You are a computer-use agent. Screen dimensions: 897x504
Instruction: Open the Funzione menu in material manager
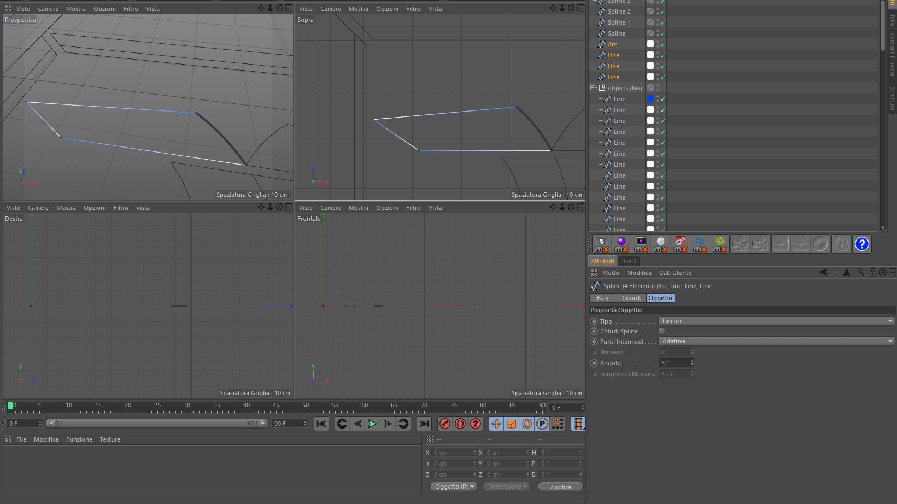click(x=79, y=439)
